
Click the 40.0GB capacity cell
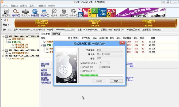(152, 45)
